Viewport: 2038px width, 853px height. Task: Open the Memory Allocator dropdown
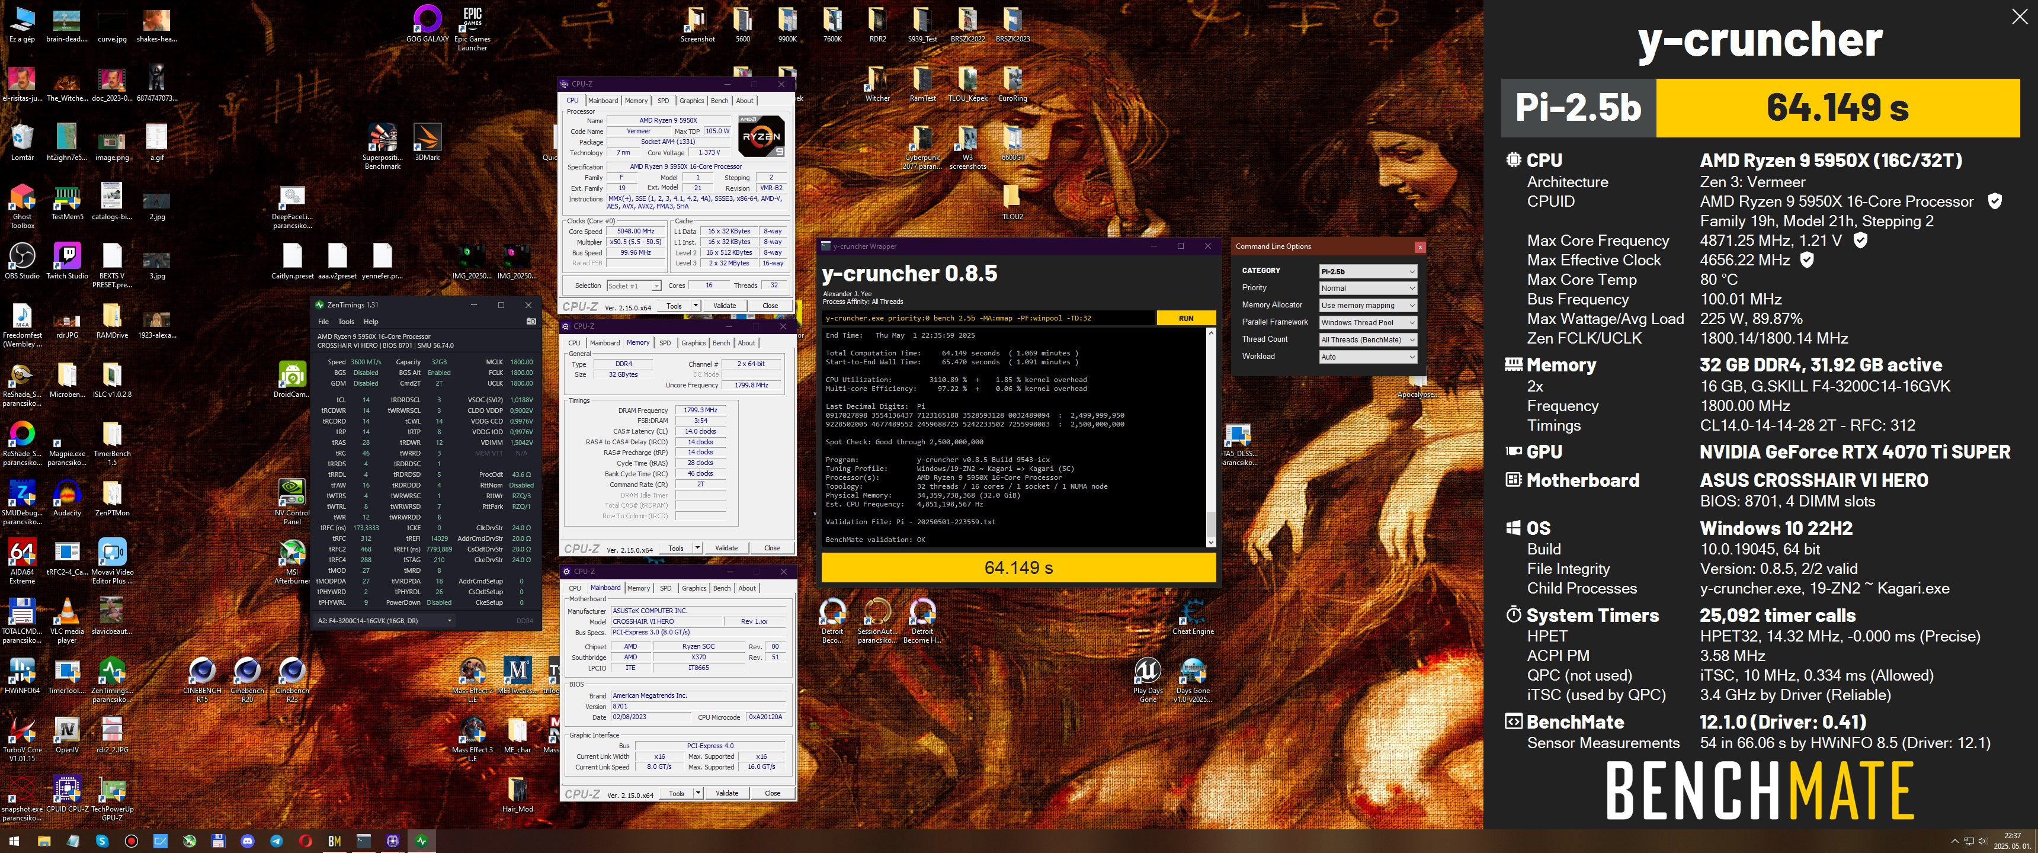[1367, 306]
